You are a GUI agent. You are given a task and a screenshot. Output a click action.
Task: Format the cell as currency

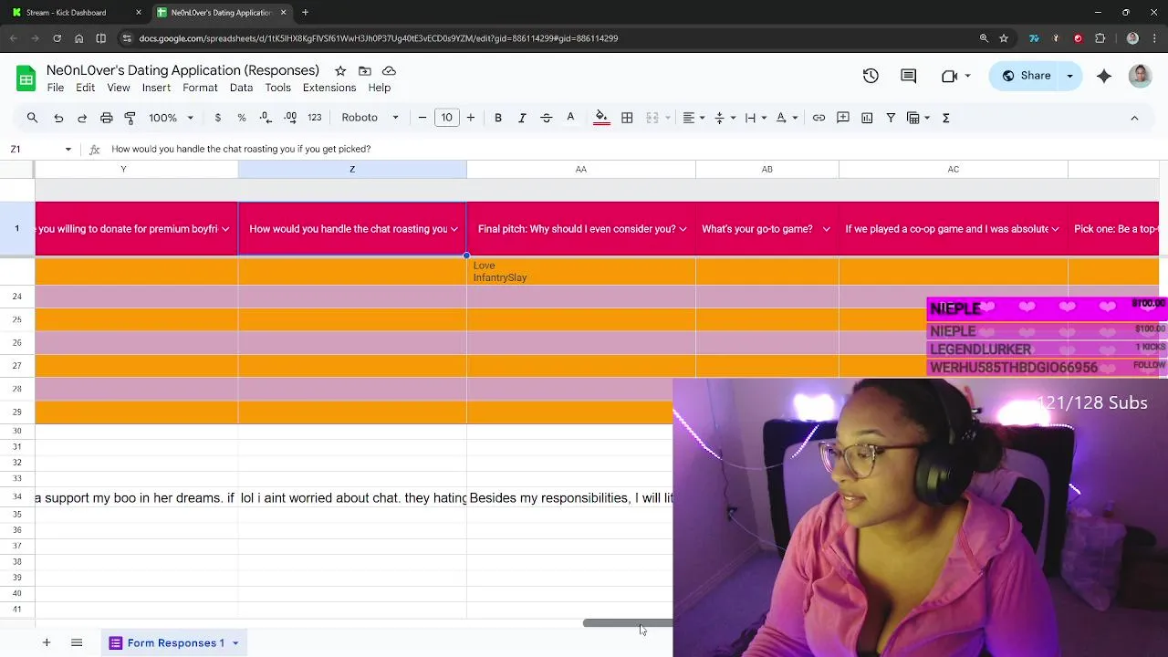tap(217, 118)
